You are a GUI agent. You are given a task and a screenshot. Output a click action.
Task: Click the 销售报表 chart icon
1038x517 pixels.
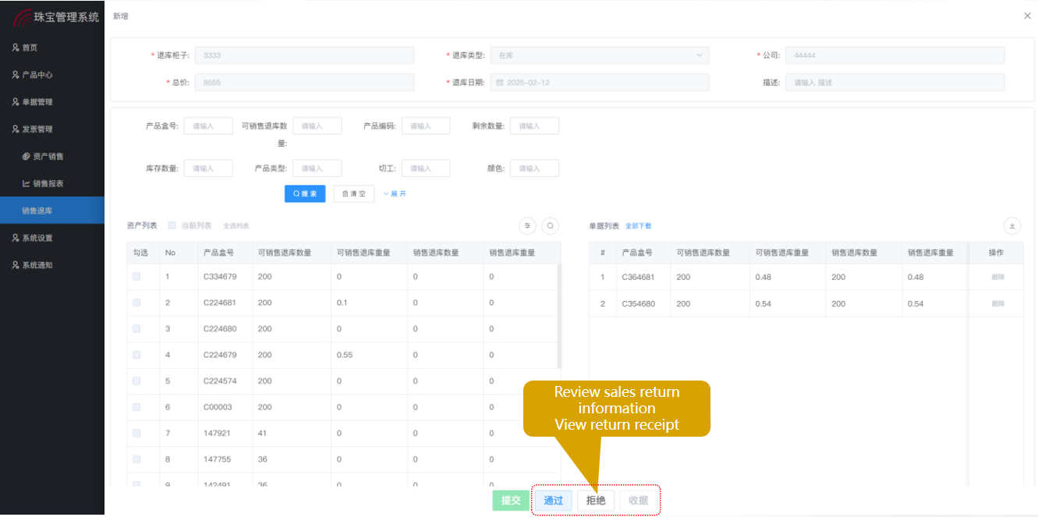[x=26, y=184]
